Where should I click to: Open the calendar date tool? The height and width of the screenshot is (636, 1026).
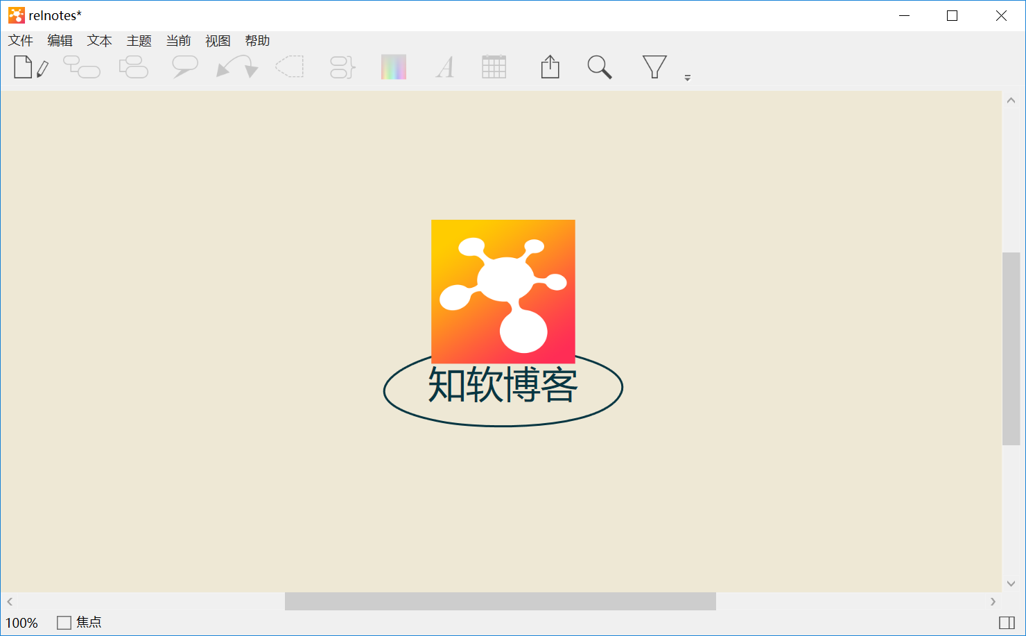pos(494,67)
